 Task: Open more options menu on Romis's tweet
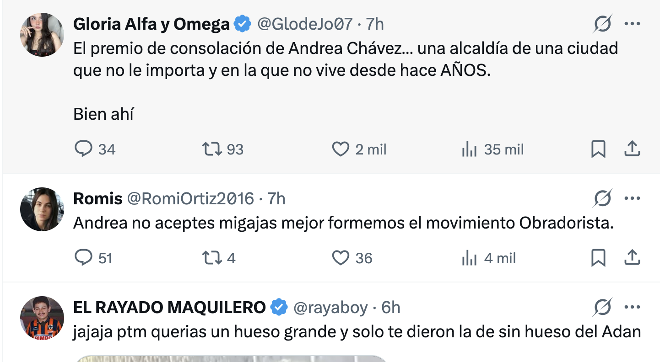pyautogui.click(x=632, y=198)
